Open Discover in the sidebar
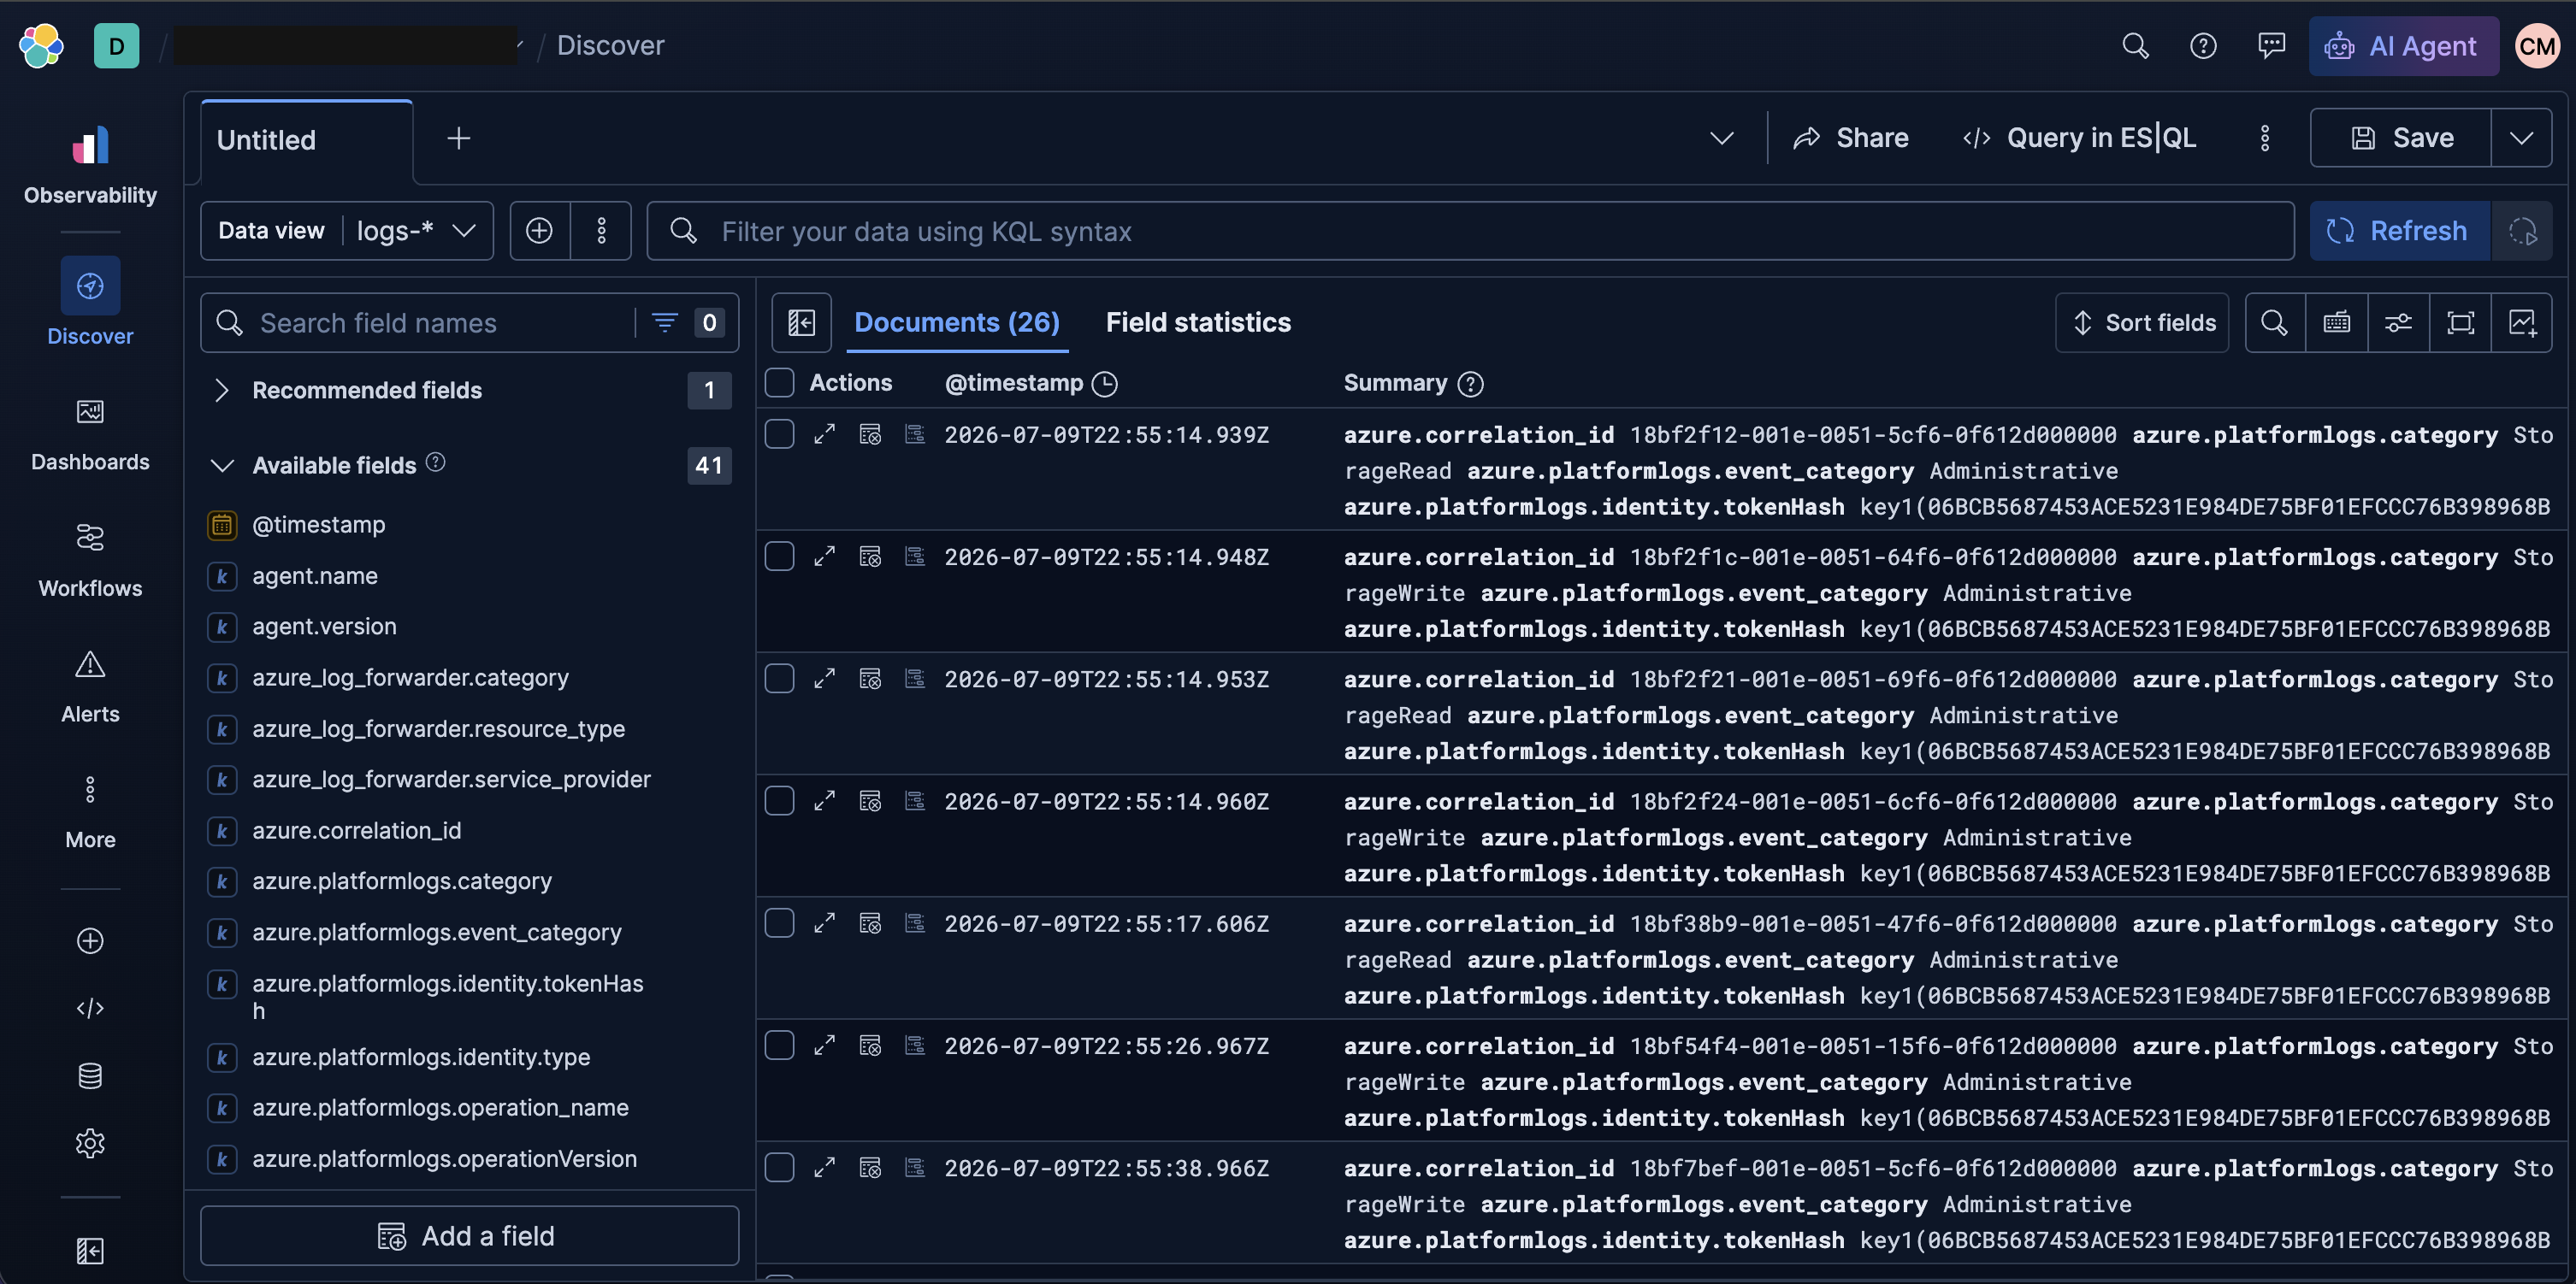Screen dimensions: 2576x1284 point(90,302)
